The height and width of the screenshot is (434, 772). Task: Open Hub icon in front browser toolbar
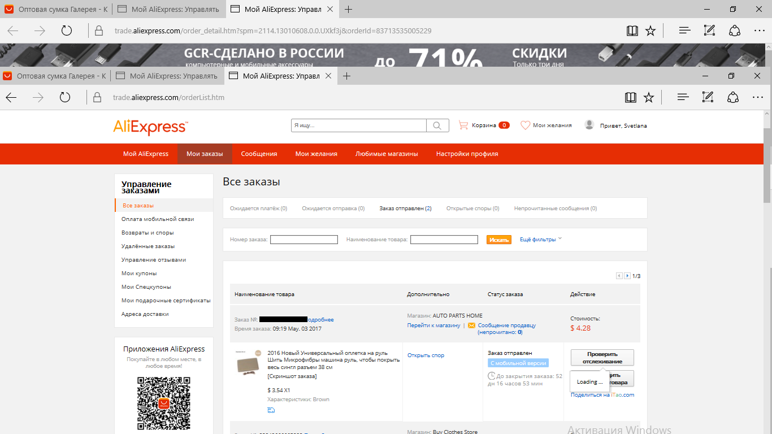pyautogui.click(x=683, y=97)
